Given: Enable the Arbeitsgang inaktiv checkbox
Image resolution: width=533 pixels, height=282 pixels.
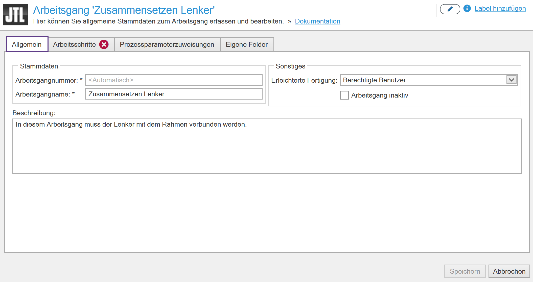Looking at the screenshot, I should 344,95.
